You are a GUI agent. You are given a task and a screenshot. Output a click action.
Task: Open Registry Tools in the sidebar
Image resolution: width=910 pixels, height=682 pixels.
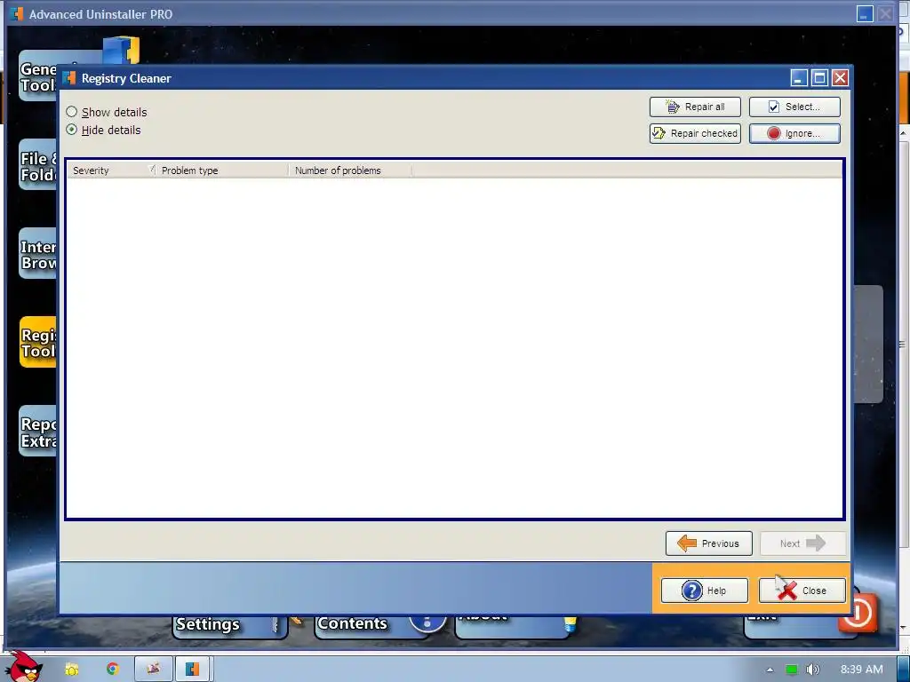[38, 342]
